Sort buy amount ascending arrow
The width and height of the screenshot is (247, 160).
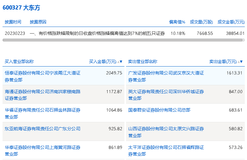[x=118, y=62]
